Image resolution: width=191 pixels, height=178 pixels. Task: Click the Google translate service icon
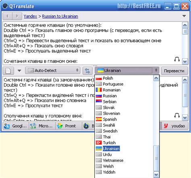point(7,126)
